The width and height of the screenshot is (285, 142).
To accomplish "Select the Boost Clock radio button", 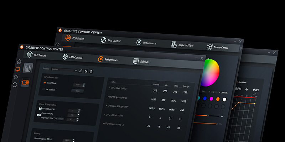I will (45, 83).
